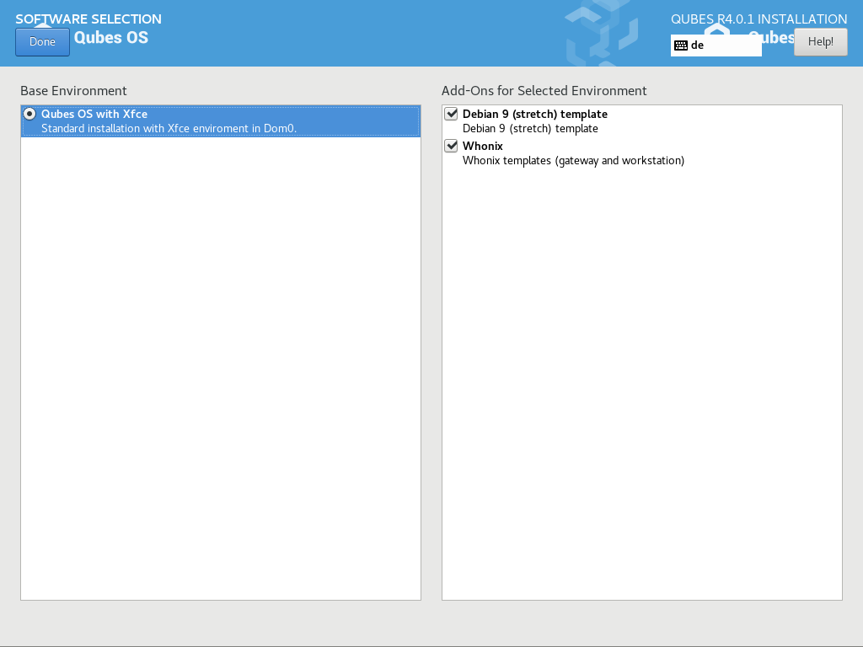Viewport: 863px width, 647px height.
Task: Select 'Standard installation with Xfce enviroment in Dom0.' text
Action: click(169, 129)
